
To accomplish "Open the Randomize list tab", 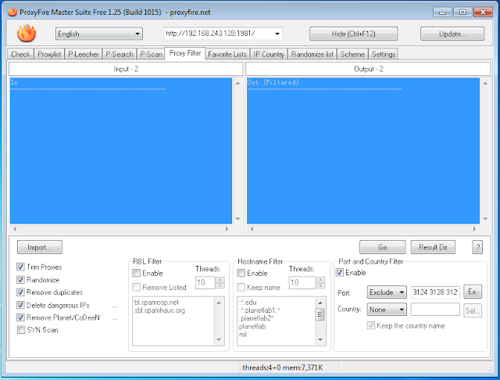I will click(312, 54).
